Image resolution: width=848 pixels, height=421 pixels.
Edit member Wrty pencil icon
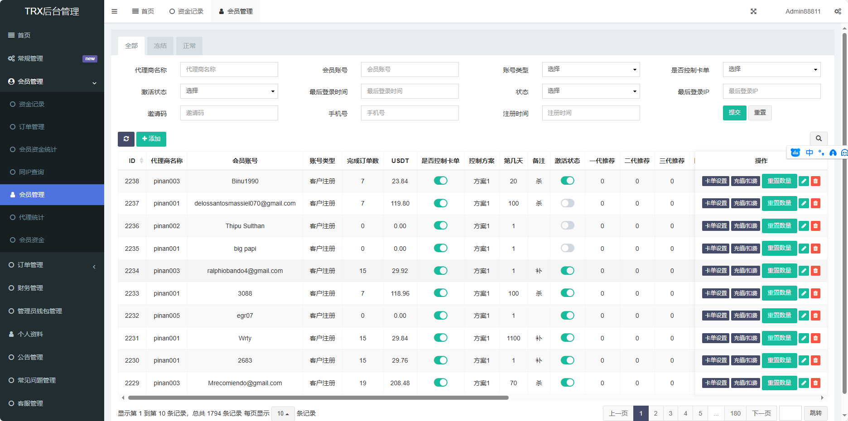804,338
